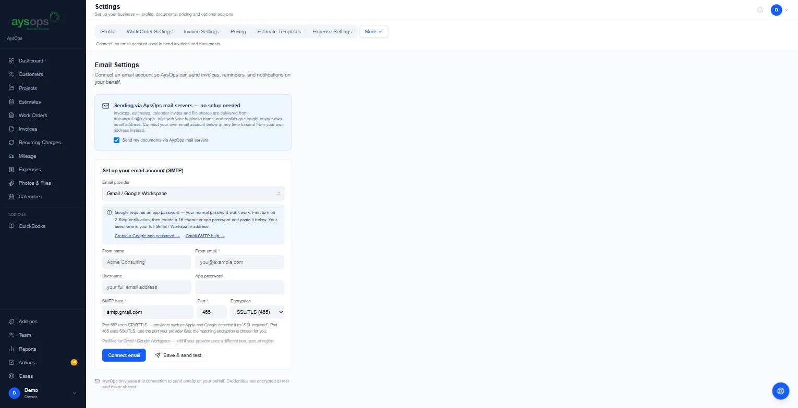Expand the More settings tabs menu
798x408 pixels.
click(373, 32)
